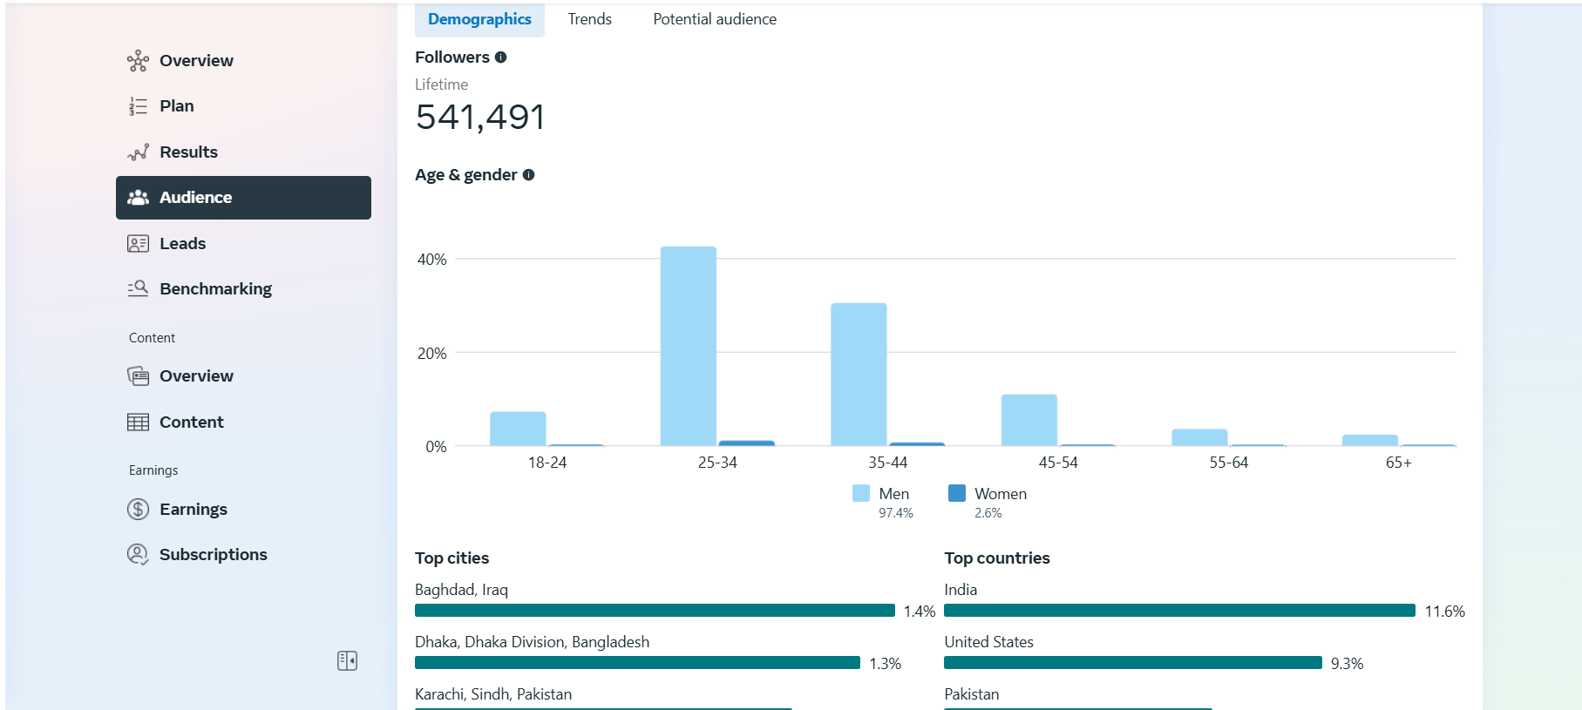Click the Content table grid icon
Viewport: 1582px width, 710px height.
tap(138, 423)
